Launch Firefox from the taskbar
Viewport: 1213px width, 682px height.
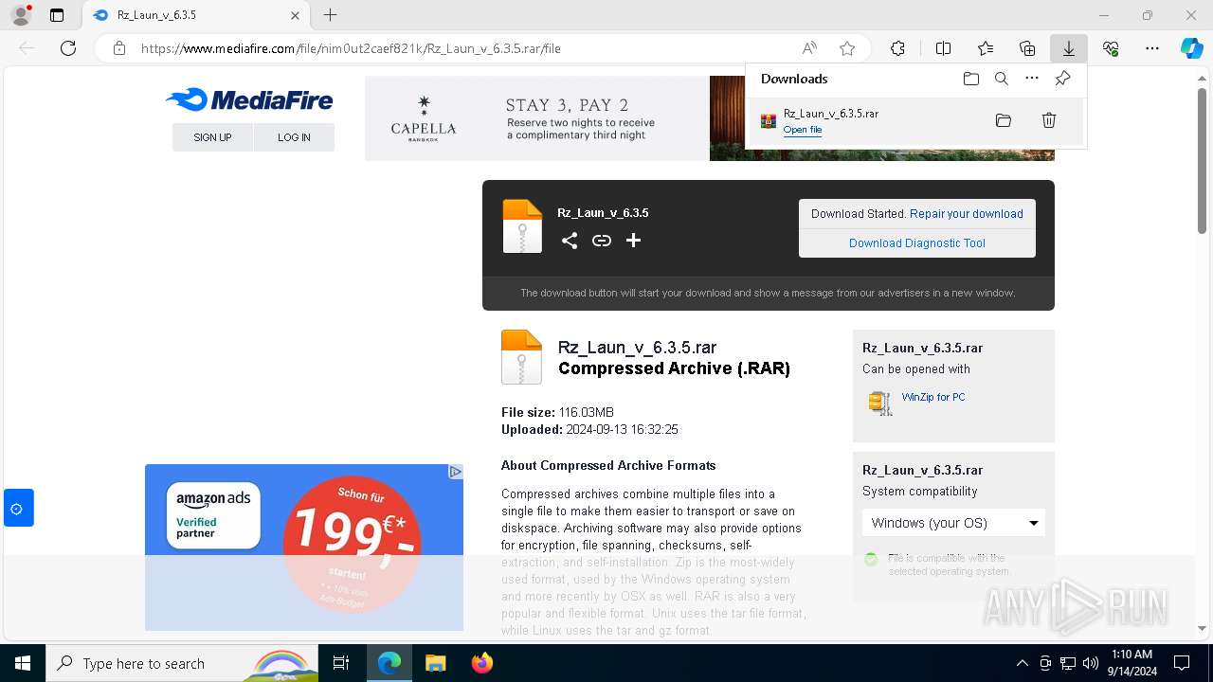pyautogui.click(x=481, y=663)
